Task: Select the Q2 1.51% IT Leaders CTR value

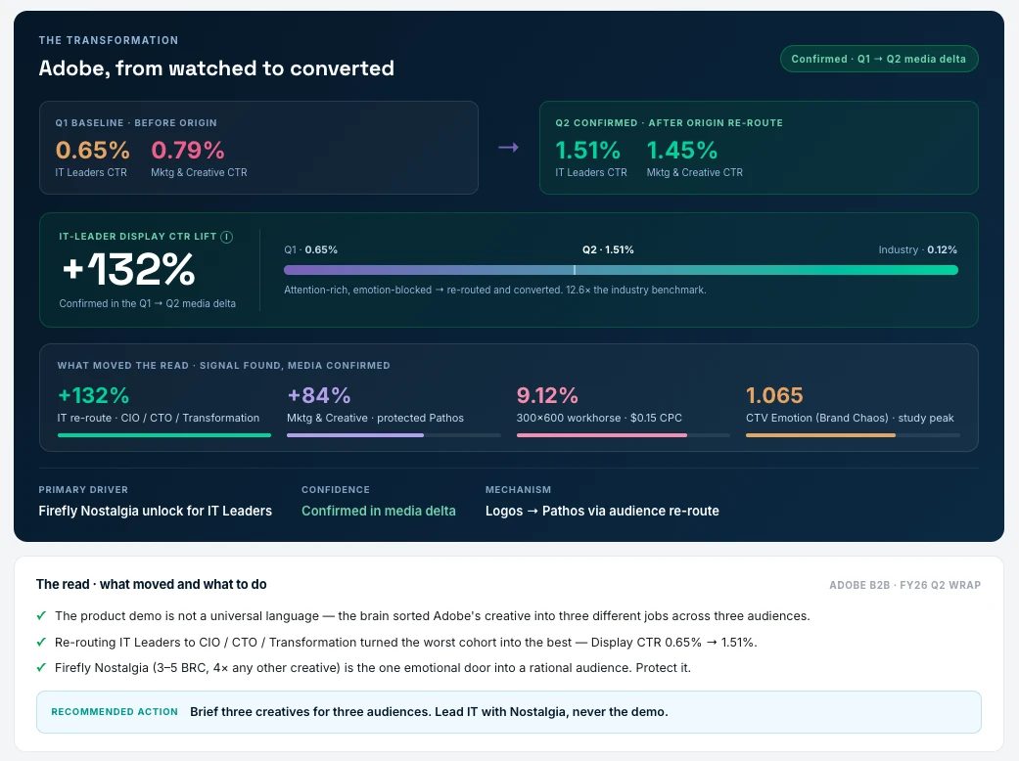Action: [588, 151]
